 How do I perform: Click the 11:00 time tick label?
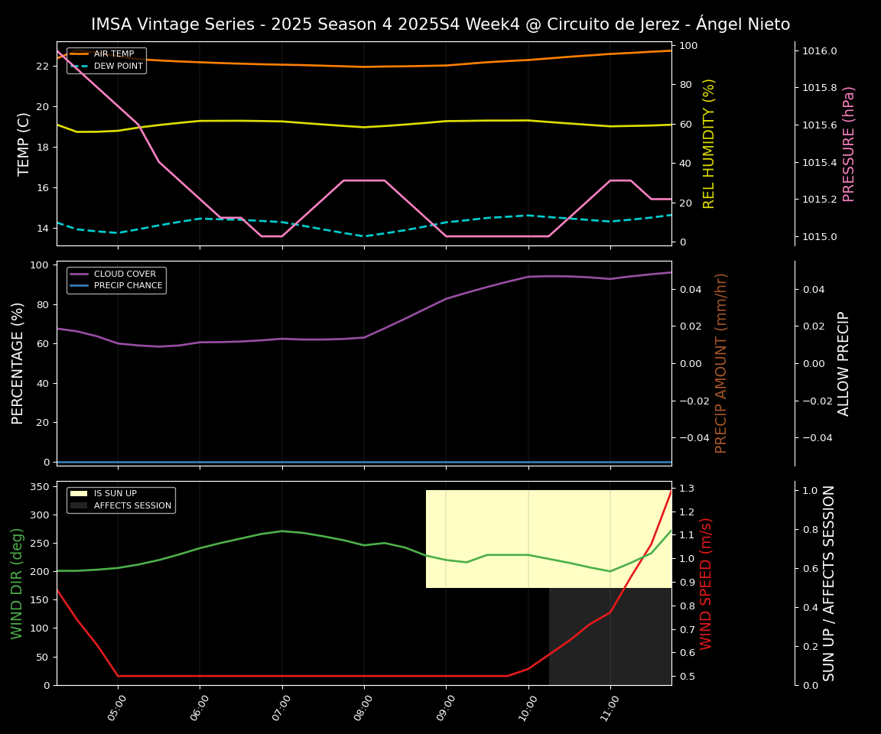pos(608,712)
